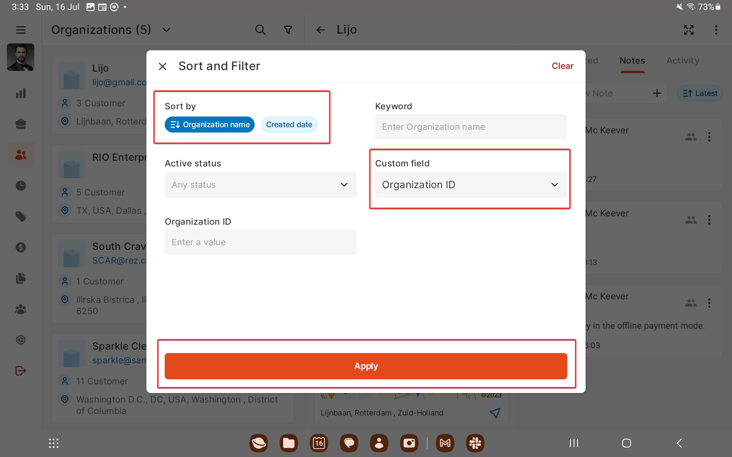This screenshot has width=732, height=457.
Task: Expand the Organizations list chevron
Action: coord(167,30)
